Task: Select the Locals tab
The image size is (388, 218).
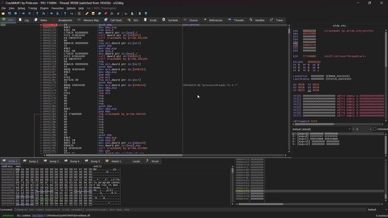Action: coord(134,161)
